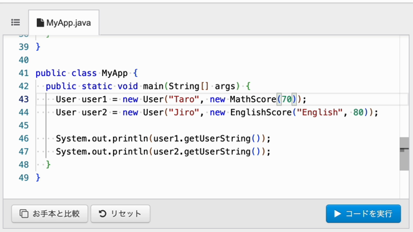This screenshot has height=232, width=413.
Task: Select the MyApp.java tab
Action: [64, 23]
